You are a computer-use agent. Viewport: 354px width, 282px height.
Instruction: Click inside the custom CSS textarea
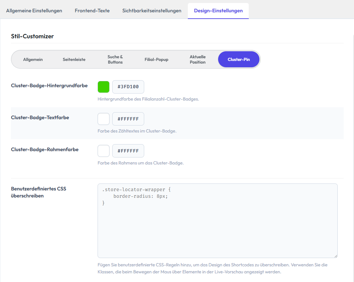pos(218,221)
